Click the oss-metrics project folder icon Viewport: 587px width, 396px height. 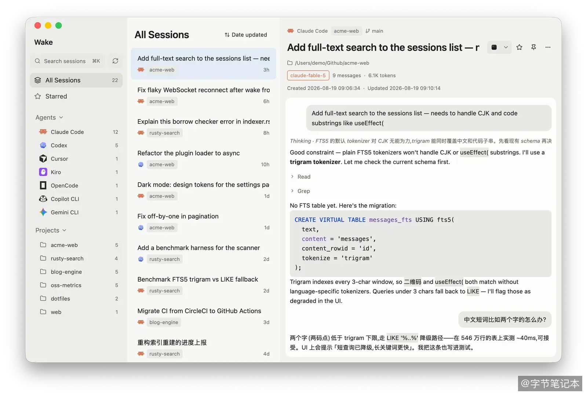43,285
